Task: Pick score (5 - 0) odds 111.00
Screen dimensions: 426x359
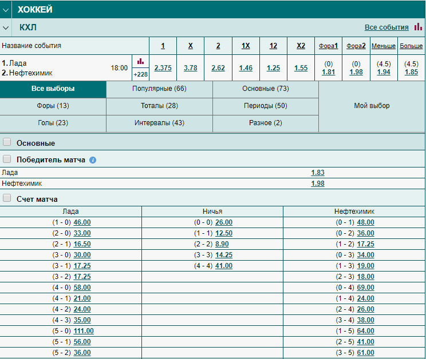Action: (x=84, y=331)
